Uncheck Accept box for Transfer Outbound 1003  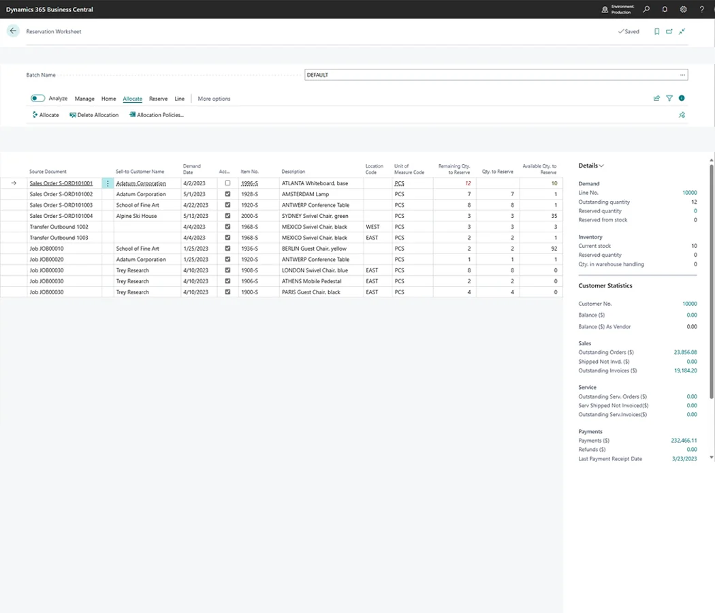pyautogui.click(x=227, y=238)
